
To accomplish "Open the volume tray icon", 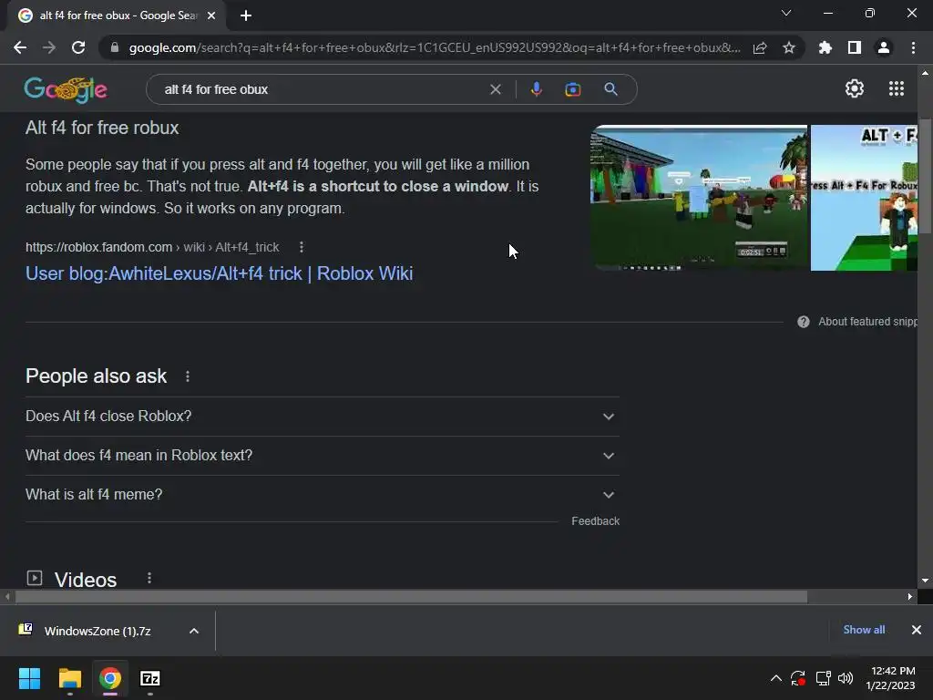I will pyautogui.click(x=845, y=678).
